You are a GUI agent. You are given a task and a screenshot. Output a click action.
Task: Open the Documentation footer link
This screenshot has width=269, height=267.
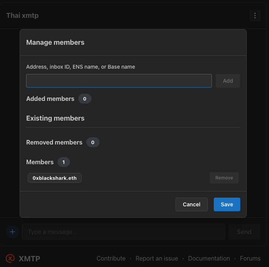pos(209,258)
